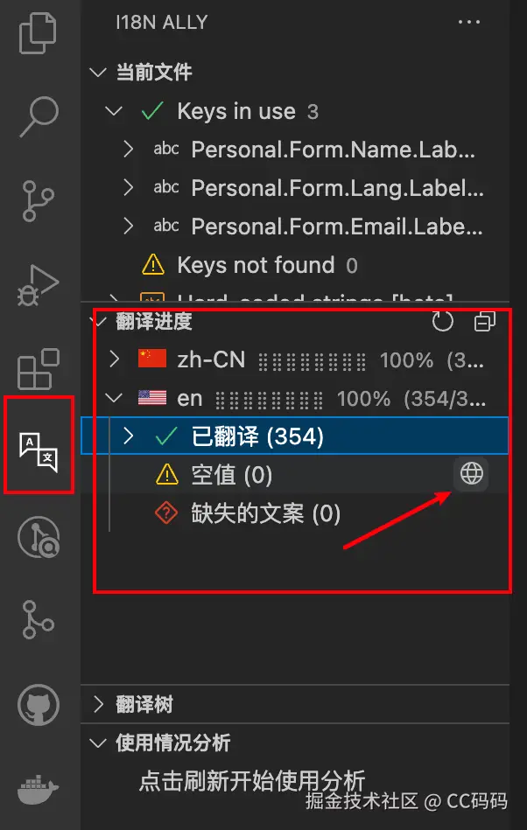
Task: Select the 已翻译 (354) item
Action: 295,436
